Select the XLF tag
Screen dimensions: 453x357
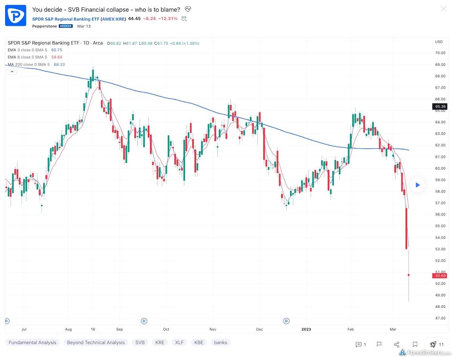pos(180,343)
